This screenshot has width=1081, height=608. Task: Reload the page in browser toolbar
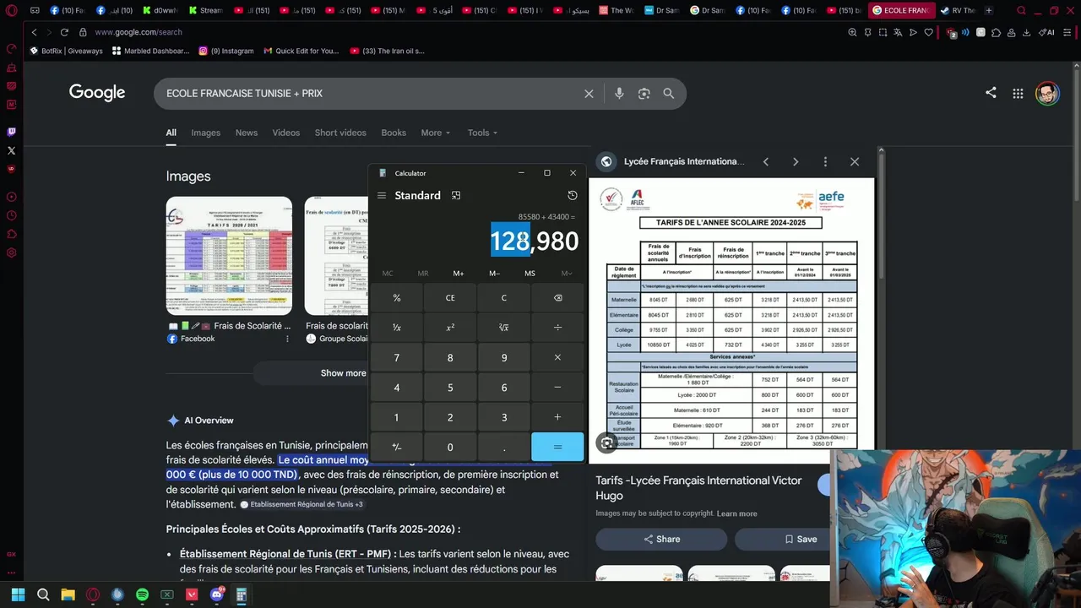pyautogui.click(x=64, y=32)
